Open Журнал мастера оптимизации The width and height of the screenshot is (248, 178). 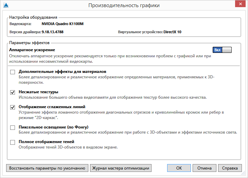pos(121,168)
